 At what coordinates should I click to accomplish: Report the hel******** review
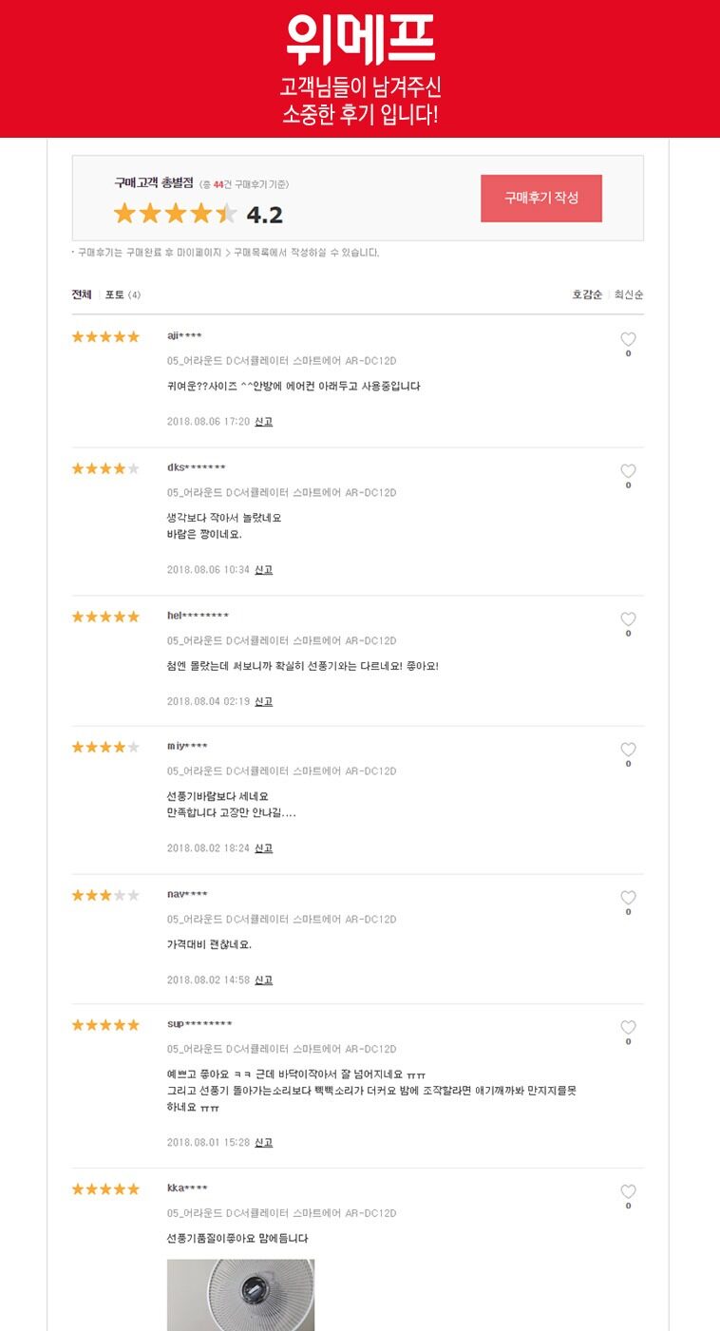[263, 701]
